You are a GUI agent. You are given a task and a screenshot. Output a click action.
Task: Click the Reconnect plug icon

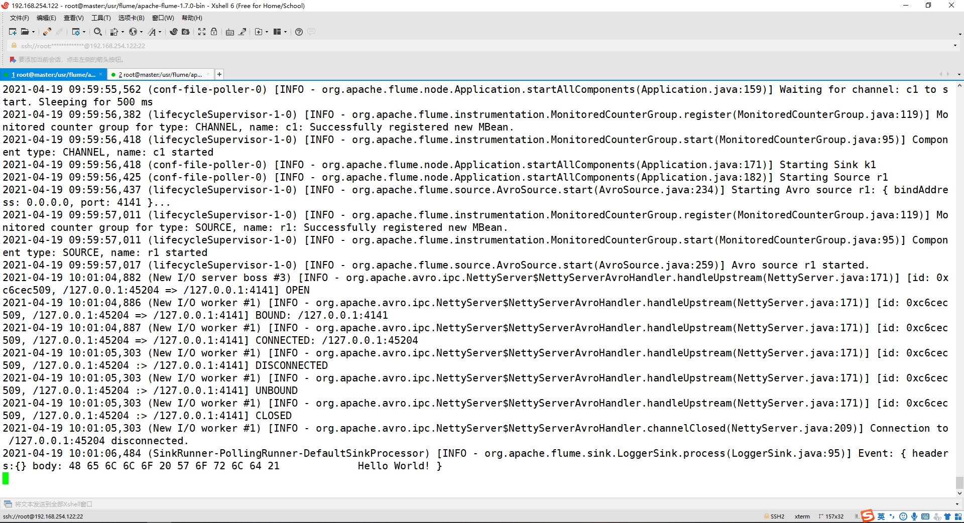(x=47, y=32)
